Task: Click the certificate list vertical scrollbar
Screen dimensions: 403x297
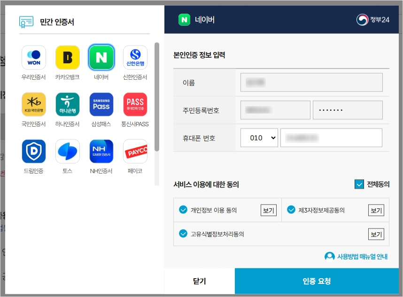Action: (x=157, y=97)
